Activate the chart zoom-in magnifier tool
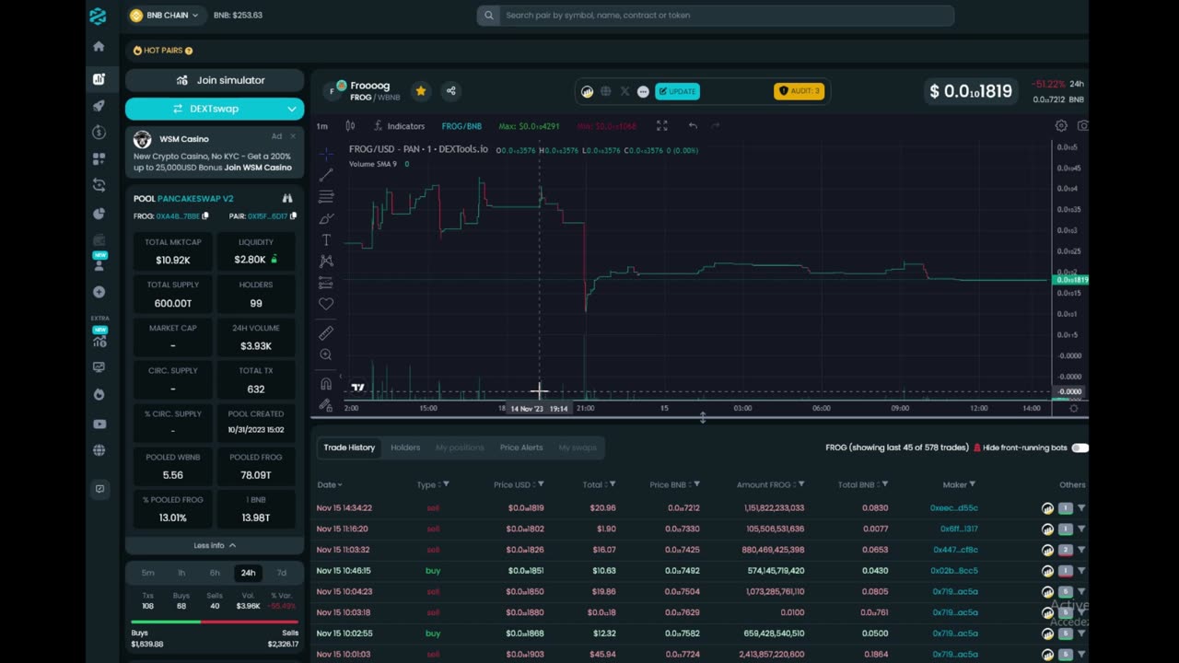Viewport: 1179px width, 663px height. (x=326, y=355)
